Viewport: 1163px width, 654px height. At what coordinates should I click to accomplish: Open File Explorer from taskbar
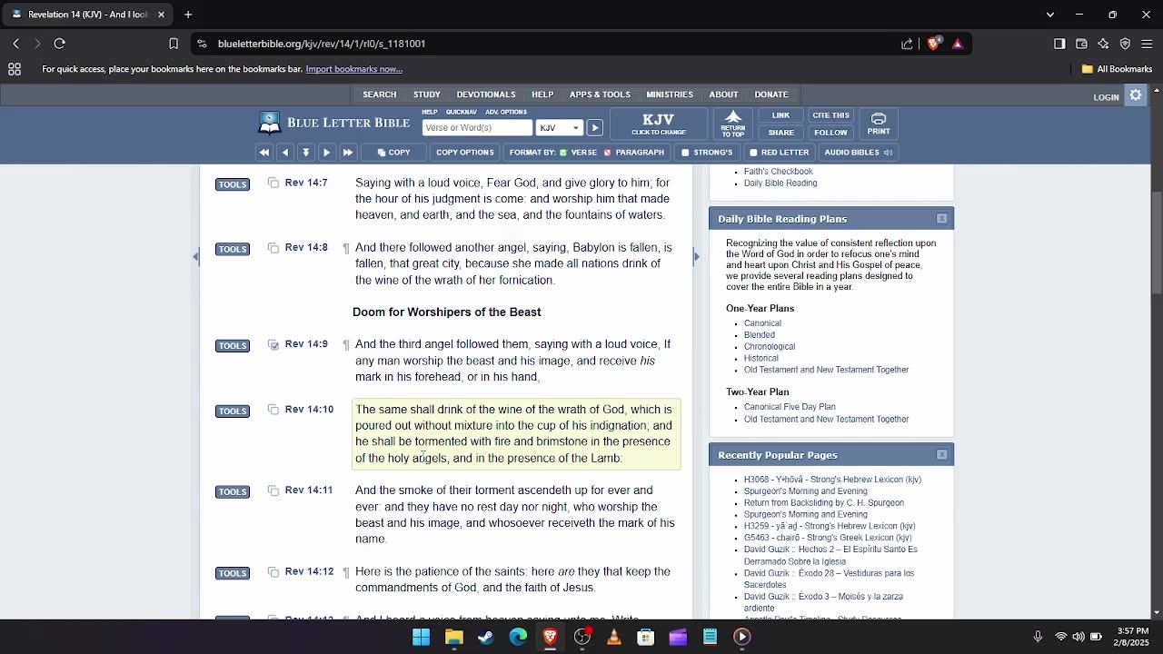pyautogui.click(x=453, y=637)
